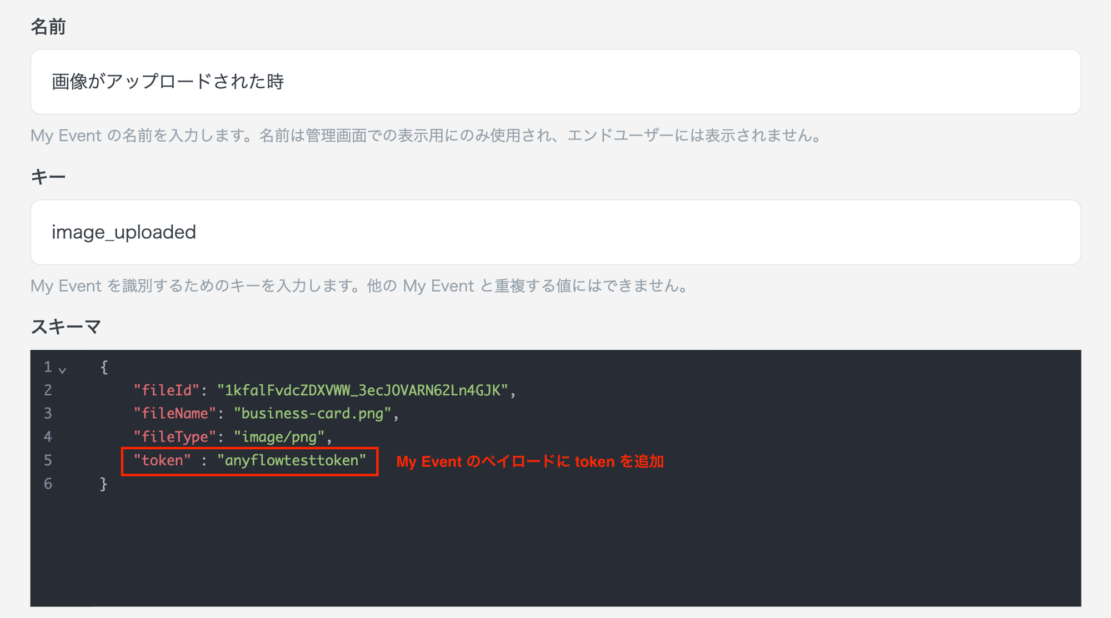
Task: Click the スキーマ section label
Action: click(66, 326)
